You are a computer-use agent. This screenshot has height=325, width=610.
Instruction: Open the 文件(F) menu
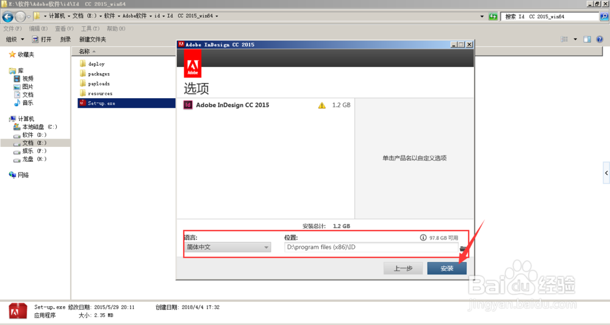click(x=12, y=29)
